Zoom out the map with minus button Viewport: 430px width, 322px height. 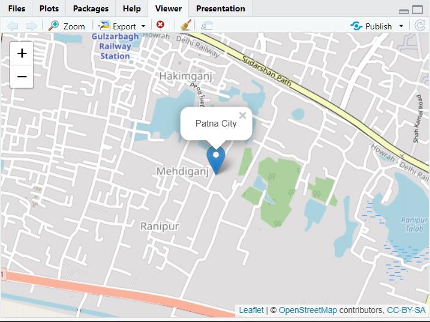[22, 77]
